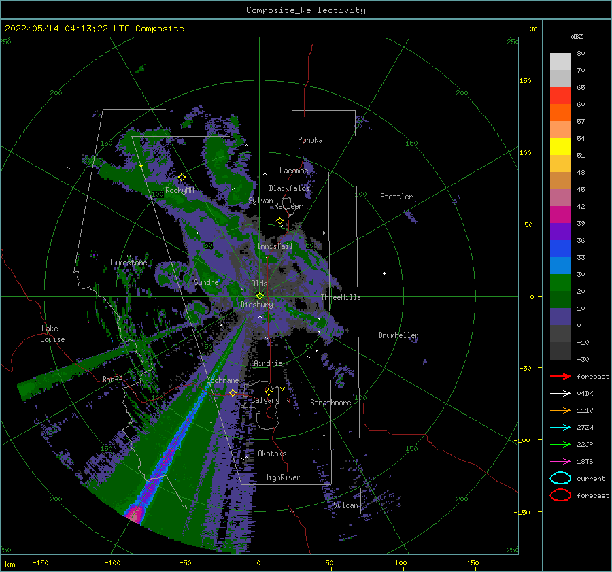Click the 04DK legend label
The image size is (612, 572).
pos(585,394)
